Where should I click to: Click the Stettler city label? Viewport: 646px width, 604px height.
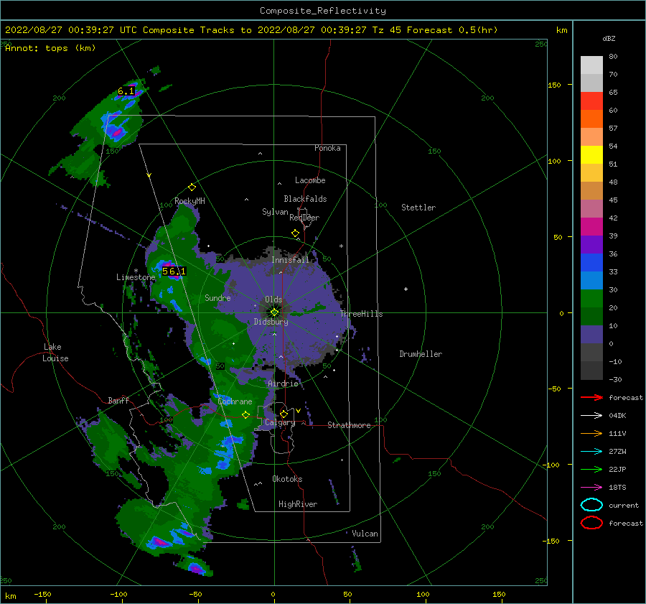click(x=418, y=208)
